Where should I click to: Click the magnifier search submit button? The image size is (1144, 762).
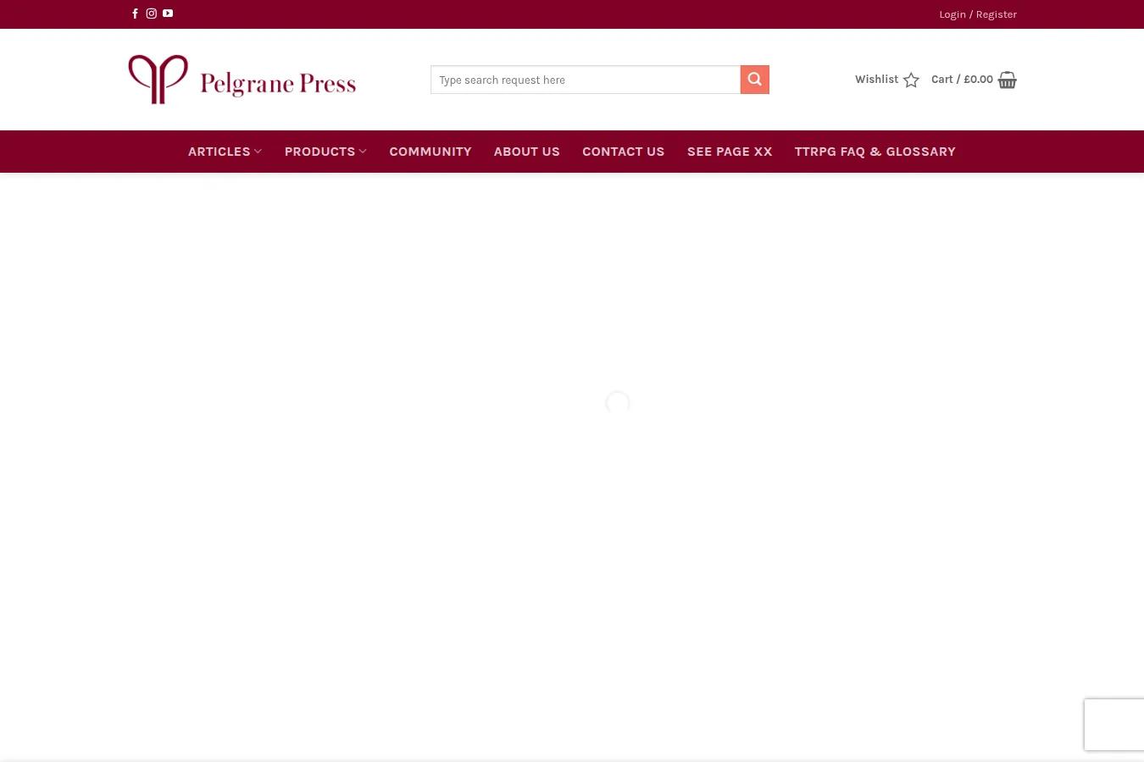pyautogui.click(x=754, y=80)
